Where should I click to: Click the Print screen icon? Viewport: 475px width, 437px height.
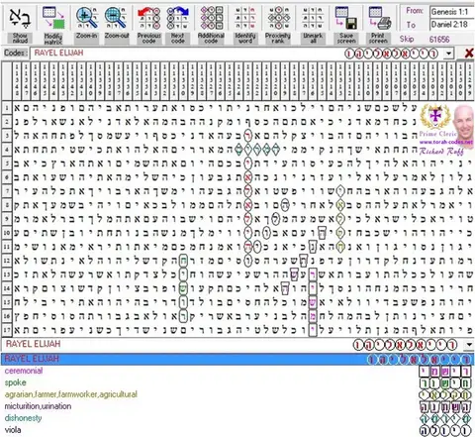tap(379, 18)
